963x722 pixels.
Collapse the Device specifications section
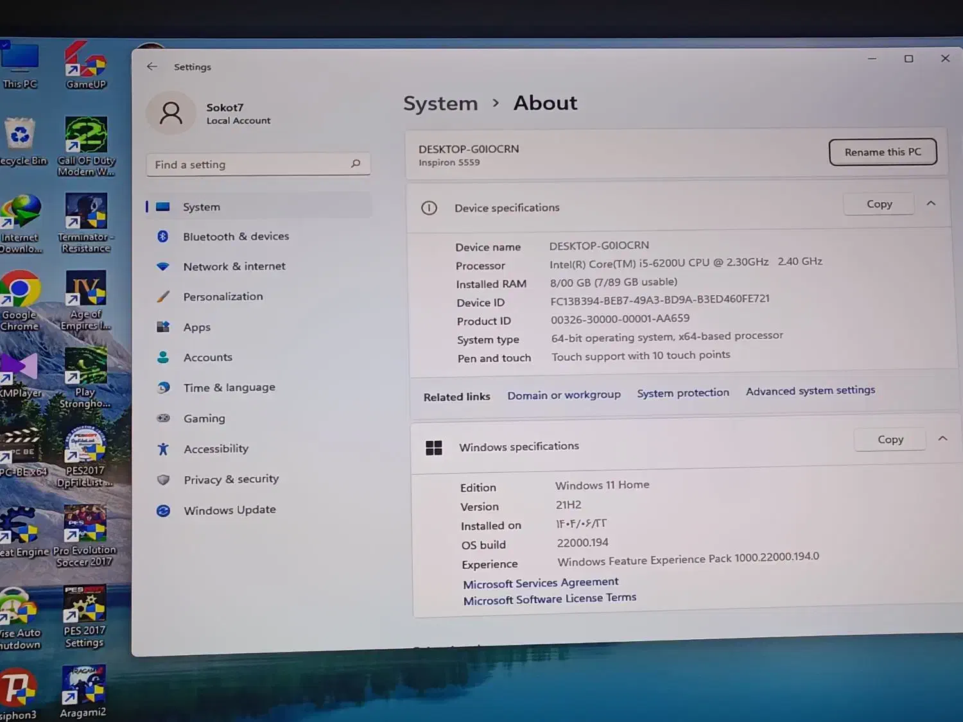tap(931, 203)
